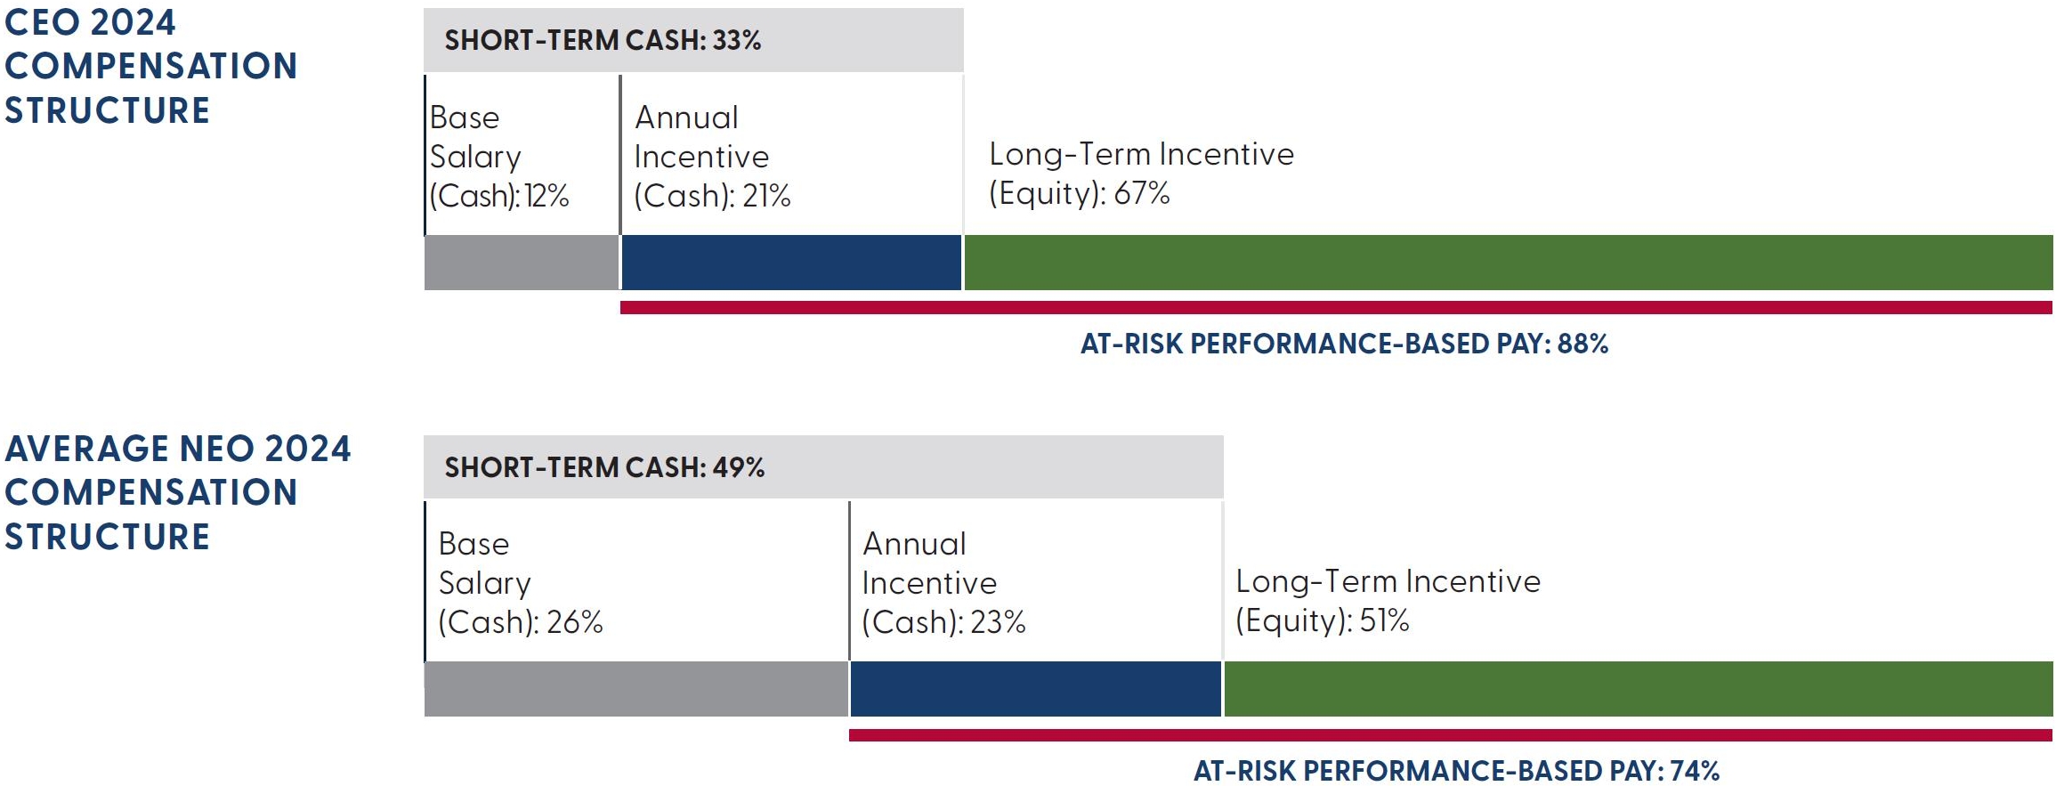Image resolution: width=2056 pixels, height=786 pixels.
Task: Select the At-Risk Performance-Based Pay 88% text
Action: [x=1344, y=344]
